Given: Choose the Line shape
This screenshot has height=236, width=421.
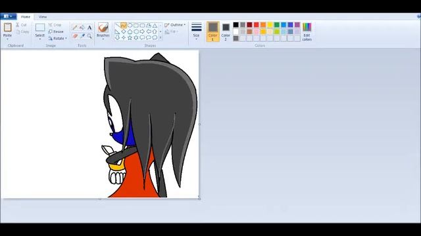Looking at the screenshot, I should click(117, 26).
